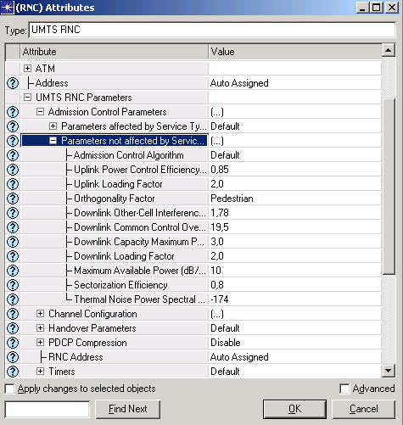Open help icon for Timers row

13,372
